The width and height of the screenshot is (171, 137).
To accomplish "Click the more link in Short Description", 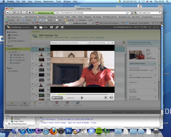I will coord(152,70).
